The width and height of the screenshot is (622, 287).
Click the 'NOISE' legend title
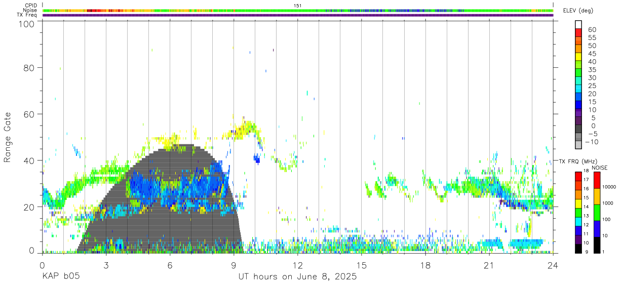point(600,168)
